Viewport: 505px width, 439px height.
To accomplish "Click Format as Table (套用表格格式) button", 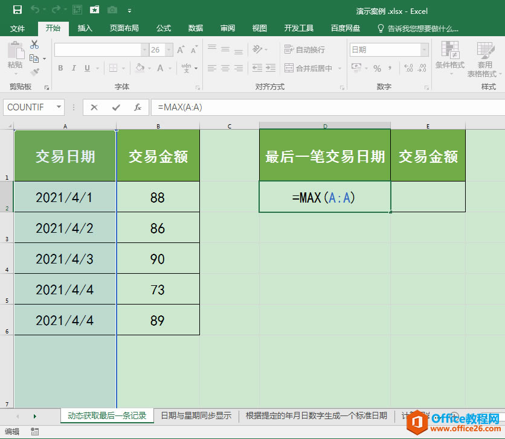I will pyautogui.click(x=484, y=60).
